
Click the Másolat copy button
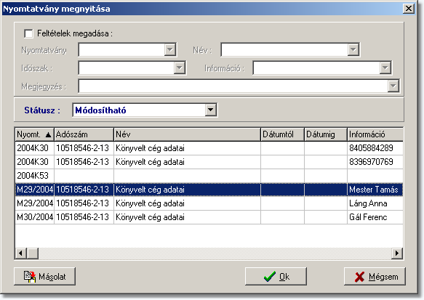click(44, 276)
